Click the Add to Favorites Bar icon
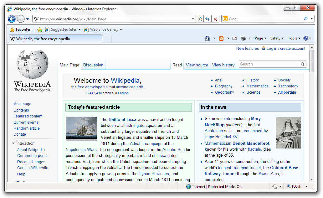The height and width of the screenshot is (198, 323). click(x=40, y=29)
